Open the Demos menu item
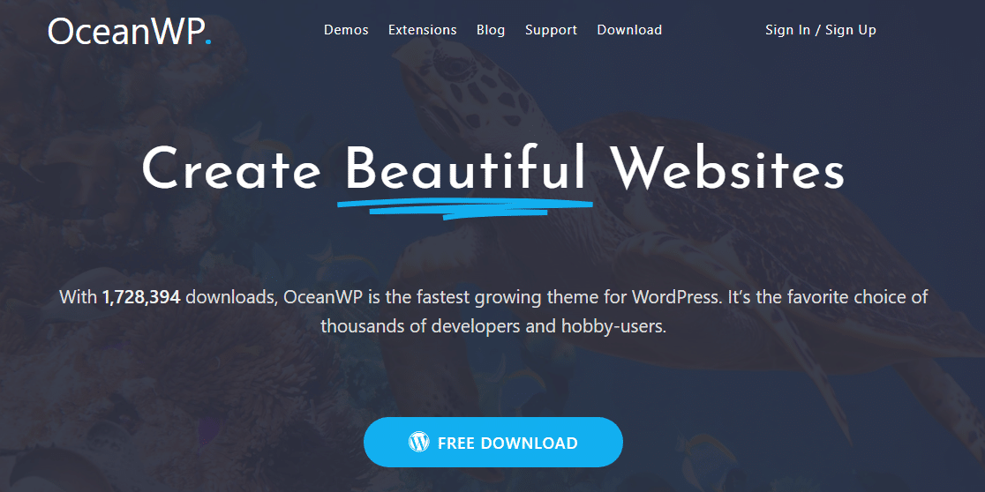 pos(346,30)
